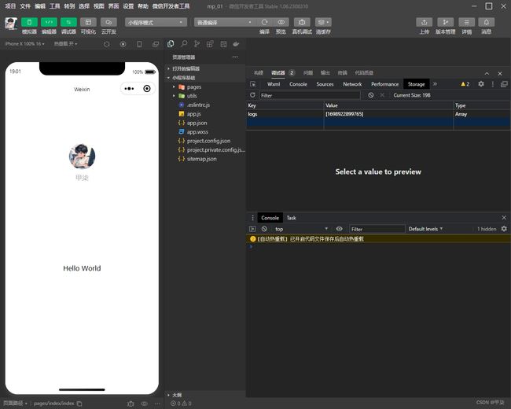Click the simulator refresh icon
The height and width of the screenshot is (409, 511).
point(107,44)
